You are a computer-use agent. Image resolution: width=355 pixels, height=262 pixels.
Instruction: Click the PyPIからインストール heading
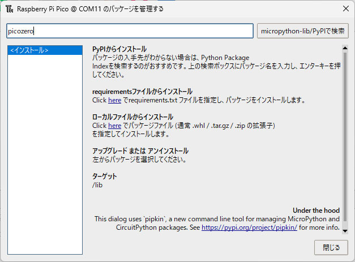pyautogui.click(x=119, y=49)
